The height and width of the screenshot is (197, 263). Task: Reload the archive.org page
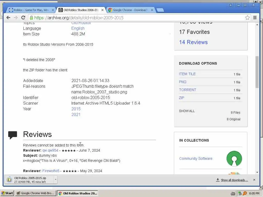(23, 18)
